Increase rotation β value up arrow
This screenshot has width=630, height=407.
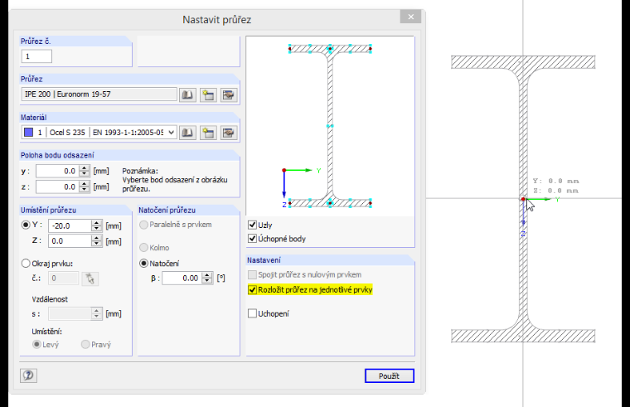coord(207,275)
